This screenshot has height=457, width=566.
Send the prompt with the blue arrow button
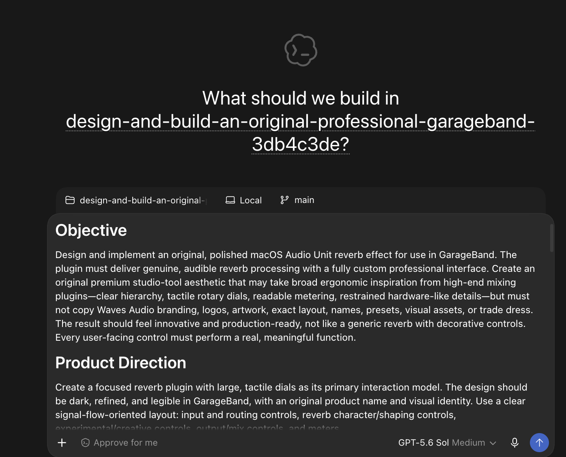(x=539, y=442)
